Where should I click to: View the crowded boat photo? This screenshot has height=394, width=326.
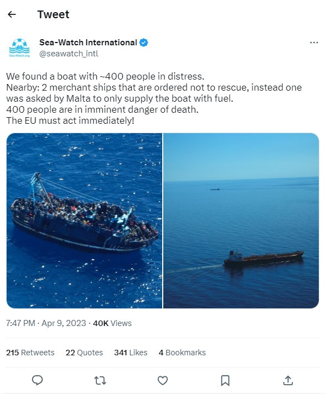[x=84, y=220]
